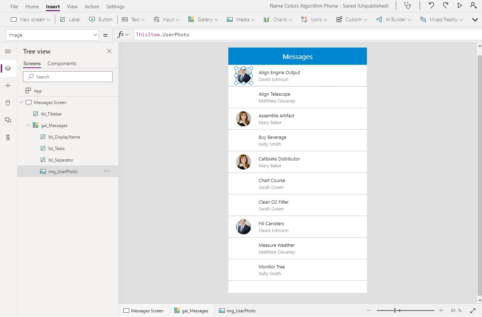Switch to the Components tab

(x=62, y=63)
